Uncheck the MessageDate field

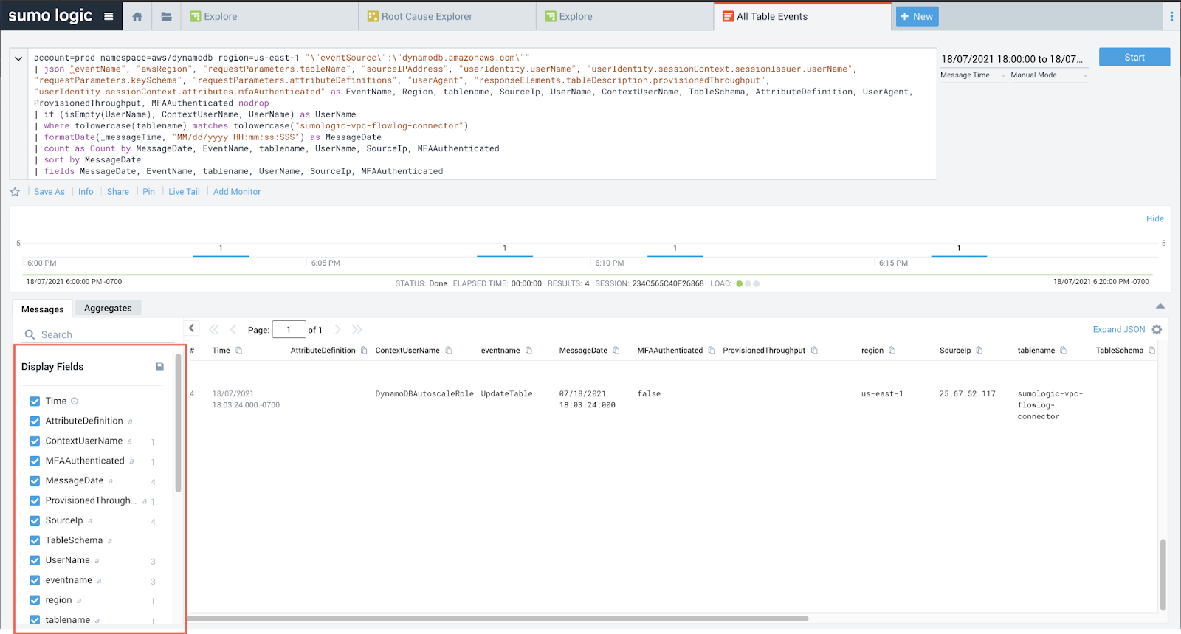(x=35, y=481)
